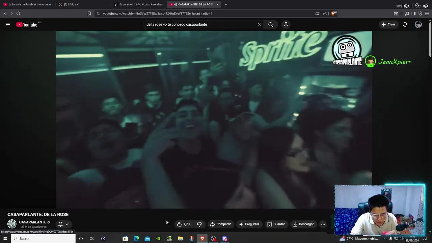Open OBS Studio from taskbar
This screenshot has height=243, width=432.
[x=214, y=239]
